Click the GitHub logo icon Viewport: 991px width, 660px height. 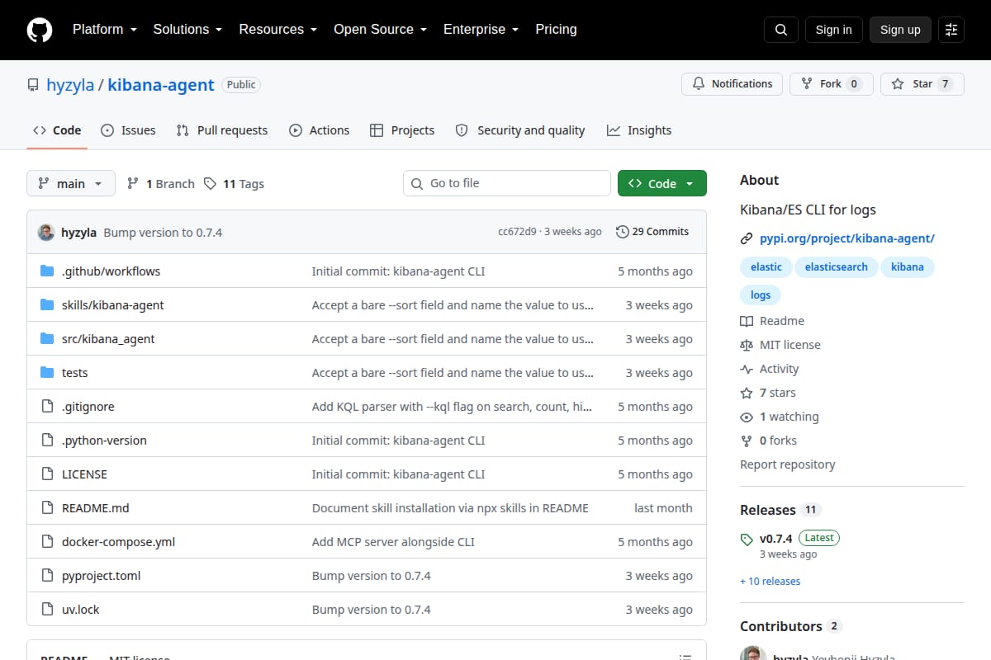(40, 30)
